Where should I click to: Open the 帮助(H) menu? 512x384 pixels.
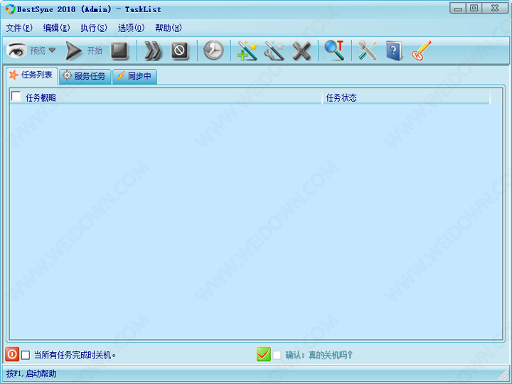coord(169,28)
